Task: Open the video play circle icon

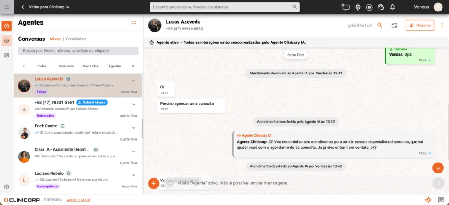Action: point(369,7)
